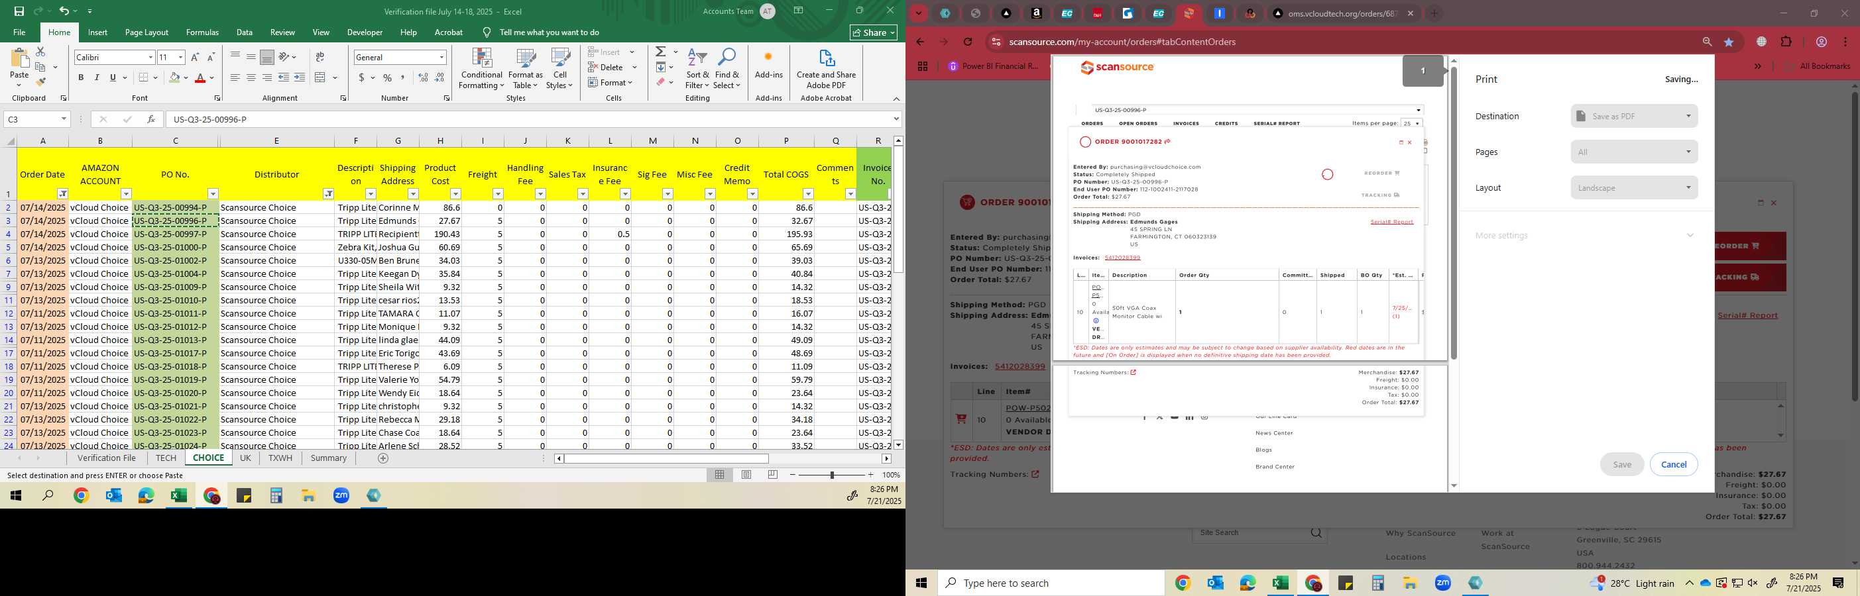1860x596 pixels.
Task: Click the Zoom app icon in right taskbar
Action: click(x=1442, y=583)
